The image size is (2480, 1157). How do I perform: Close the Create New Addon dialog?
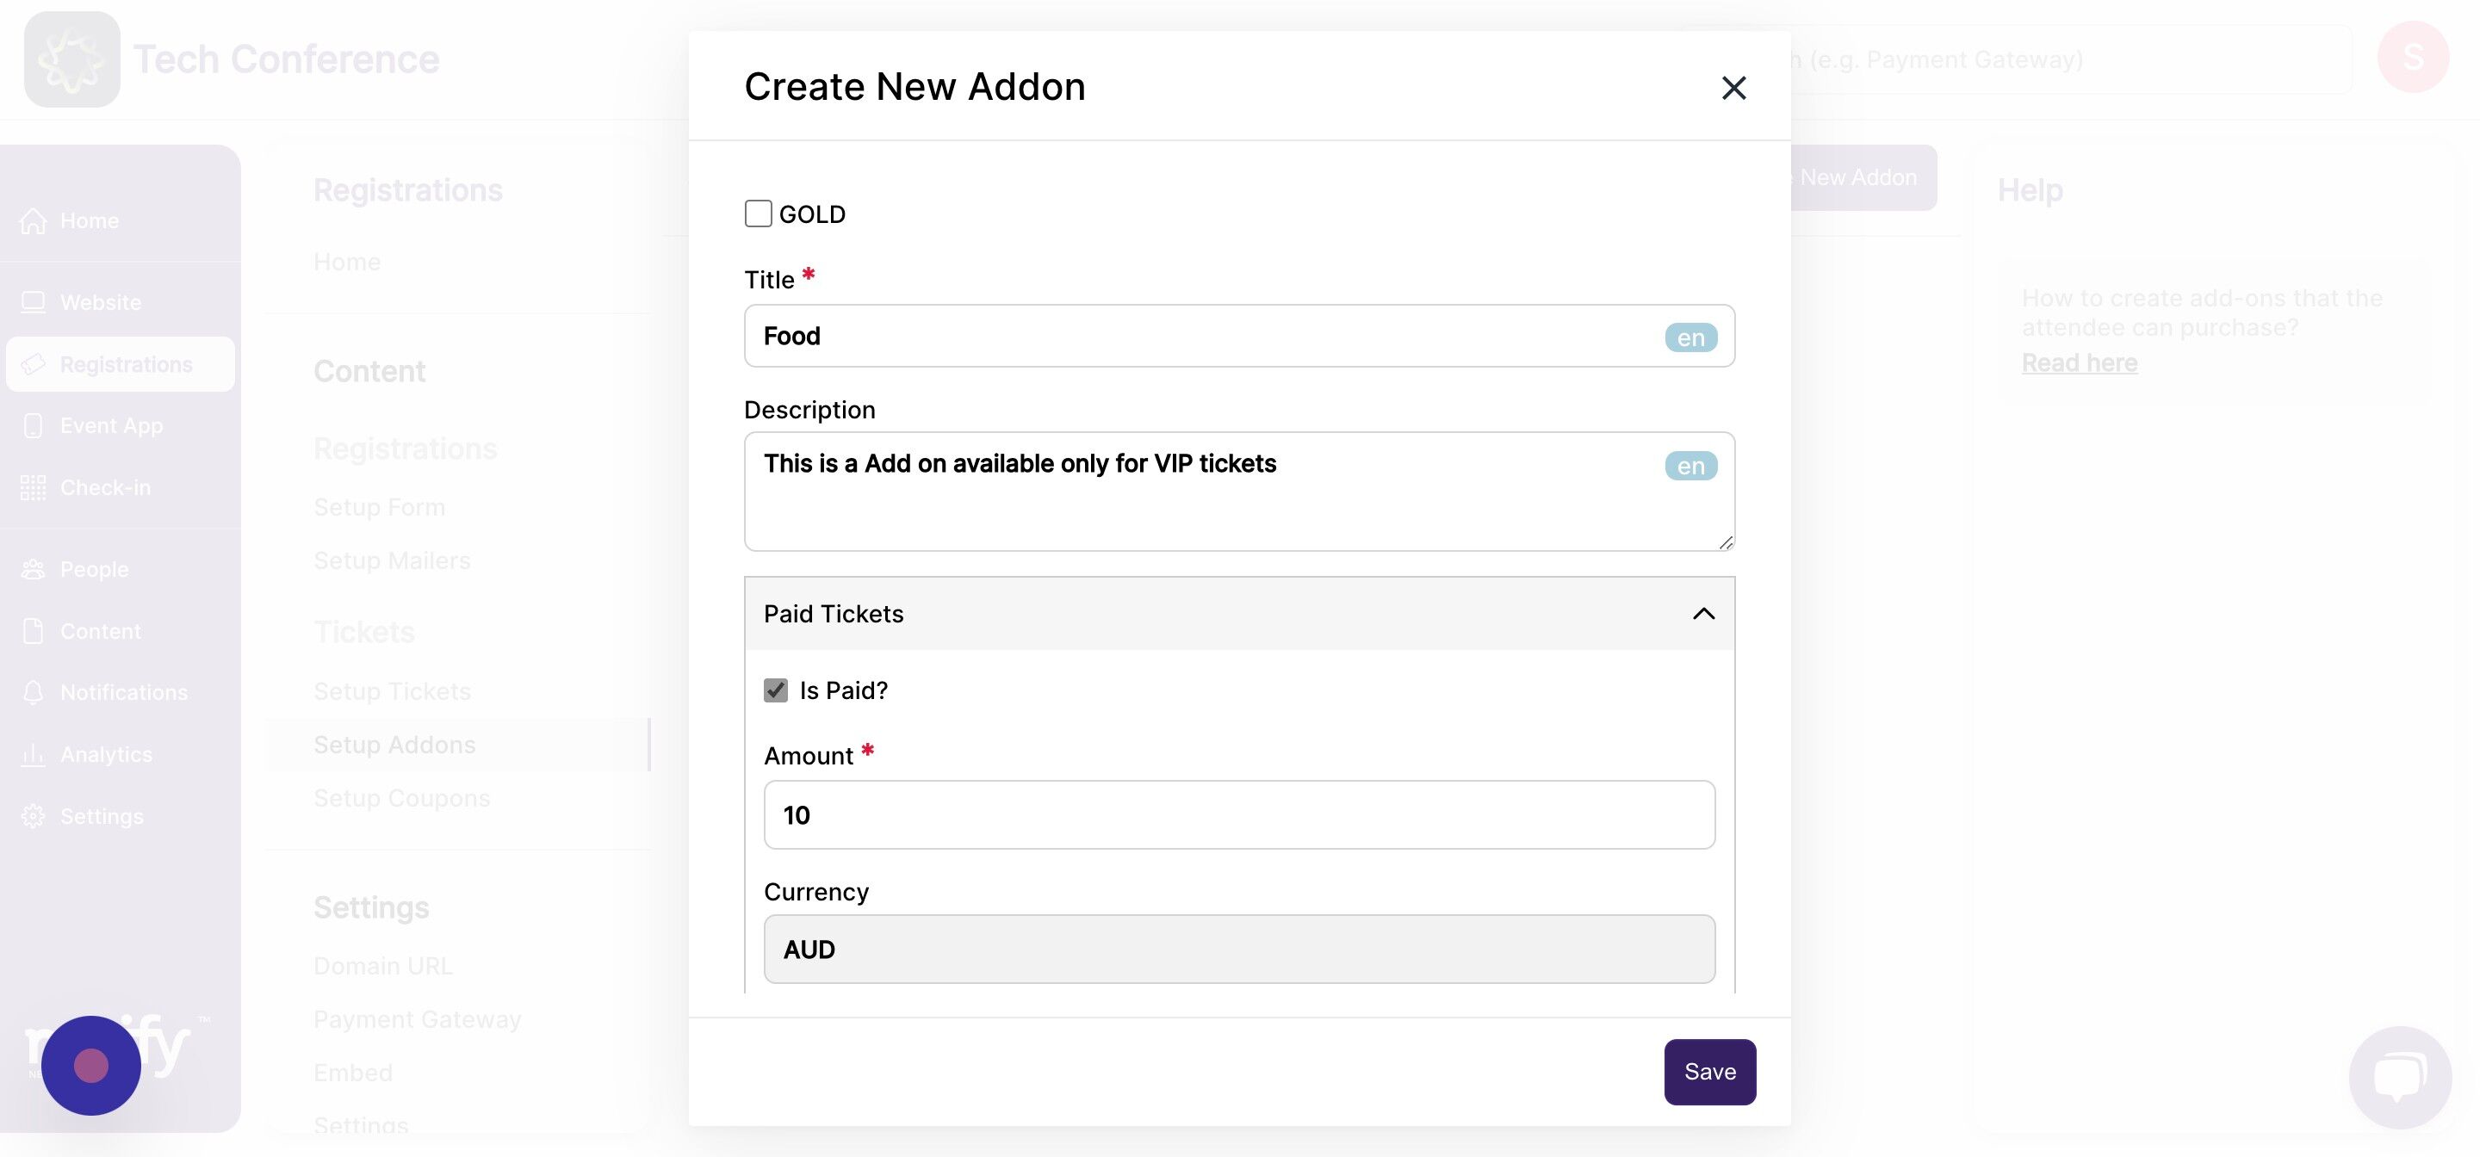click(x=1733, y=88)
